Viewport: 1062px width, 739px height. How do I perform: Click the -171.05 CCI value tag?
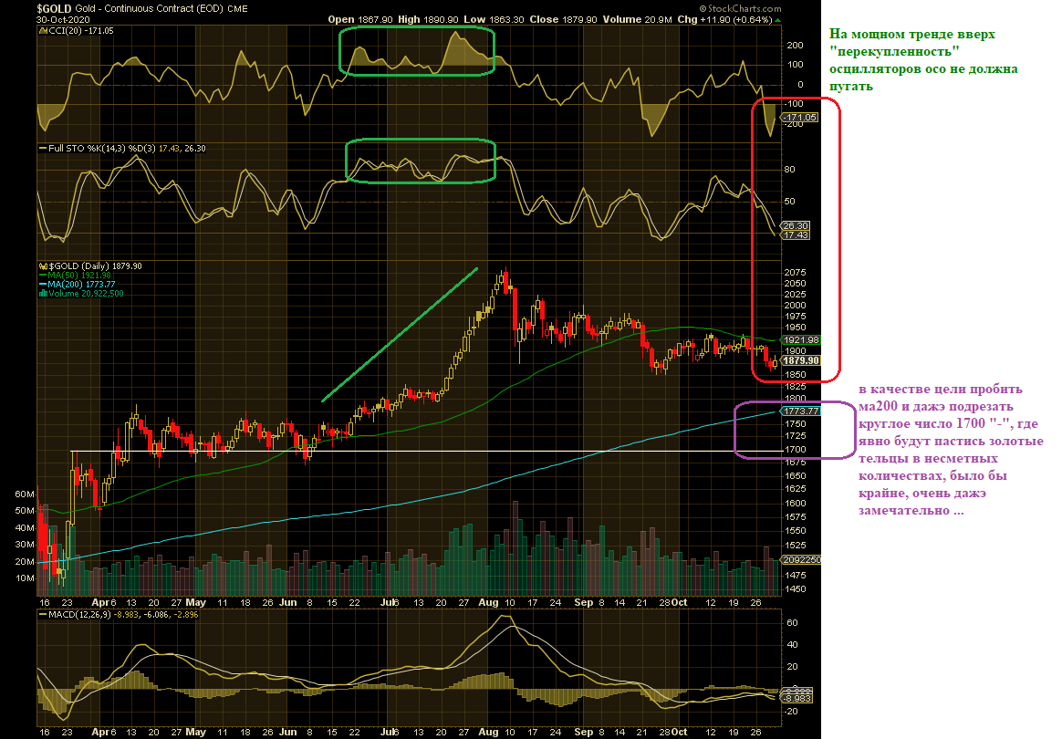(x=800, y=117)
